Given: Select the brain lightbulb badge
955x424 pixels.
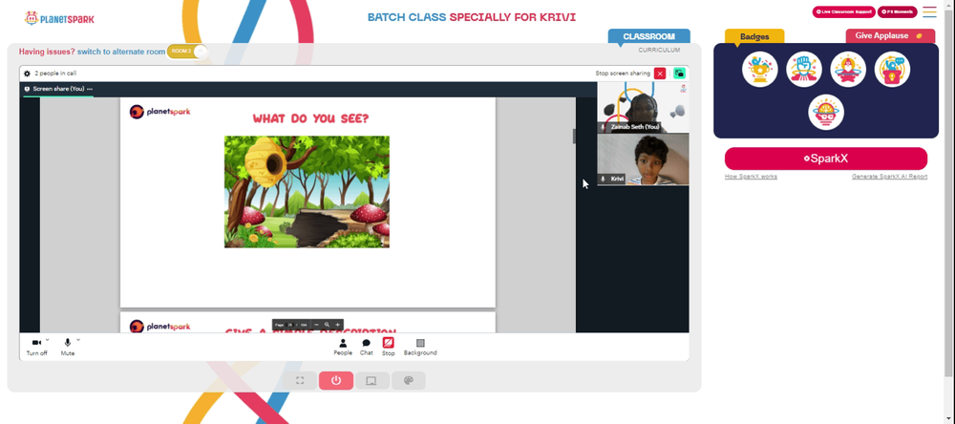Looking at the screenshot, I should pos(826,112).
